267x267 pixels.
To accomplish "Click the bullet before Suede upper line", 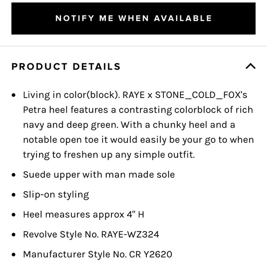I will click(14, 175).
